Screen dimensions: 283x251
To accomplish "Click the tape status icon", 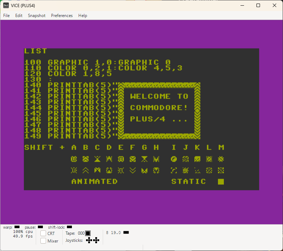I will click(x=88, y=233).
